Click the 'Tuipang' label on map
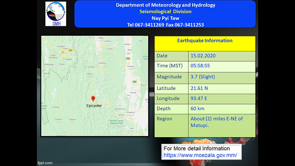This screenshot has height=166, width=295. click(68, 59)
